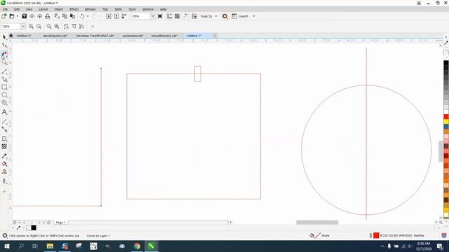Click the Launch button
The width and height of the screenshot is (449, 252).
[x=240, y=16]
